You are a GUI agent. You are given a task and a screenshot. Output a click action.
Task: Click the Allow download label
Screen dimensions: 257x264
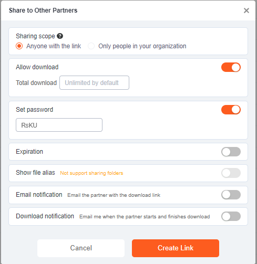point(37,67)
